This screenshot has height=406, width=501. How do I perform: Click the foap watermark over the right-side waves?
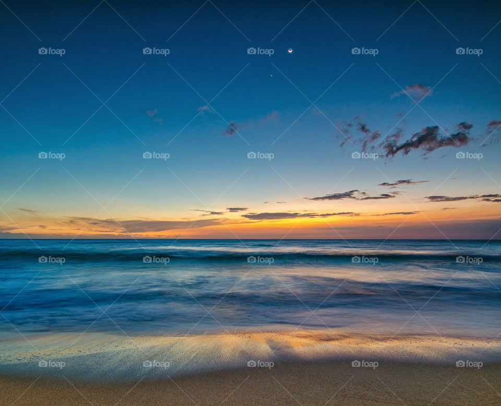(469, 260)
